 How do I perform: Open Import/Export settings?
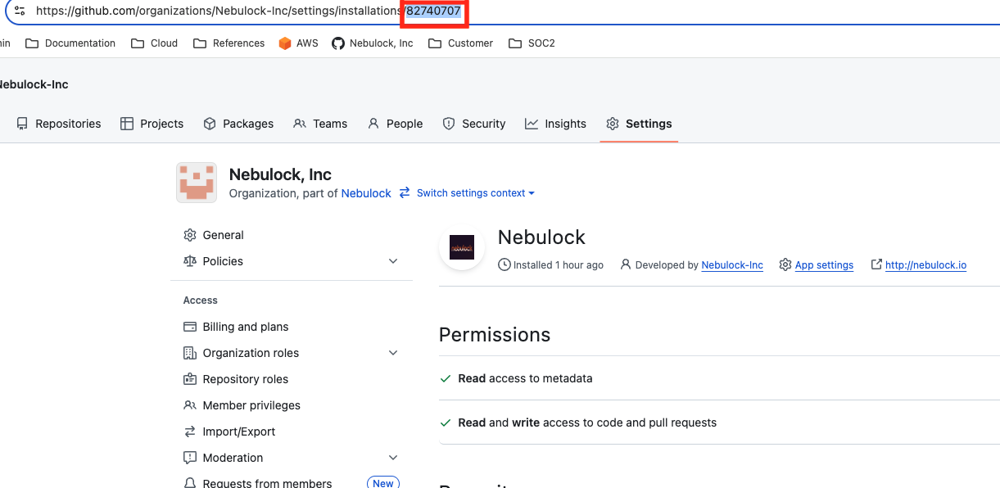(229, 432)
